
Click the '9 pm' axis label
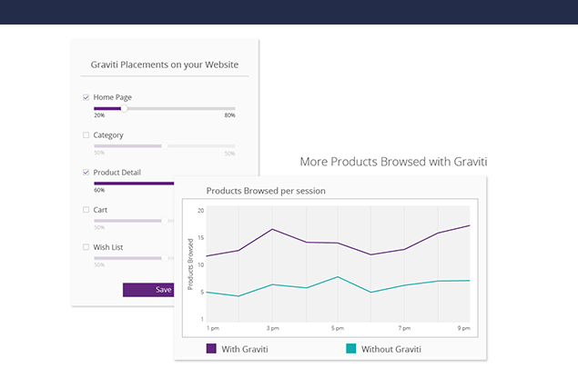pyautogui.click(x=464, y=328)
